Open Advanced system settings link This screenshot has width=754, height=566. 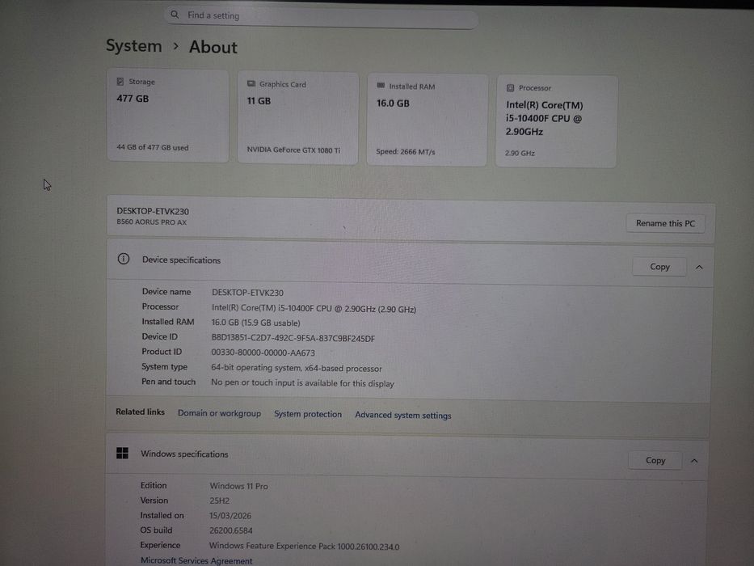403,415
